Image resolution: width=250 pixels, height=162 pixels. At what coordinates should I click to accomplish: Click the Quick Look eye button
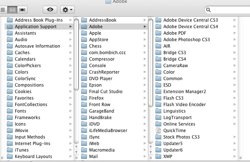(x=50, y=10)
